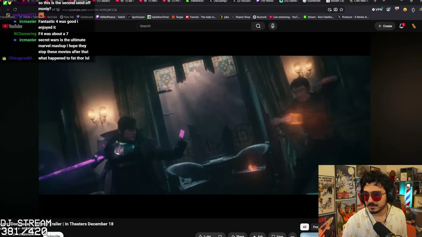Click the YouTube URL in the address bar
The image size is (422, 237).
(x=90, y=10)
